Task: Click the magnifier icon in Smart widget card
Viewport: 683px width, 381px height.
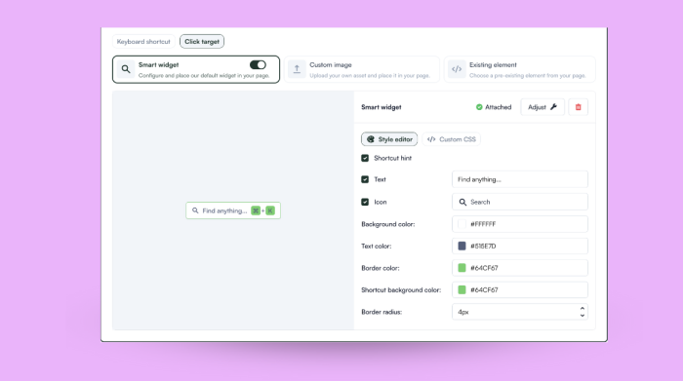Action: pos(126,69)
